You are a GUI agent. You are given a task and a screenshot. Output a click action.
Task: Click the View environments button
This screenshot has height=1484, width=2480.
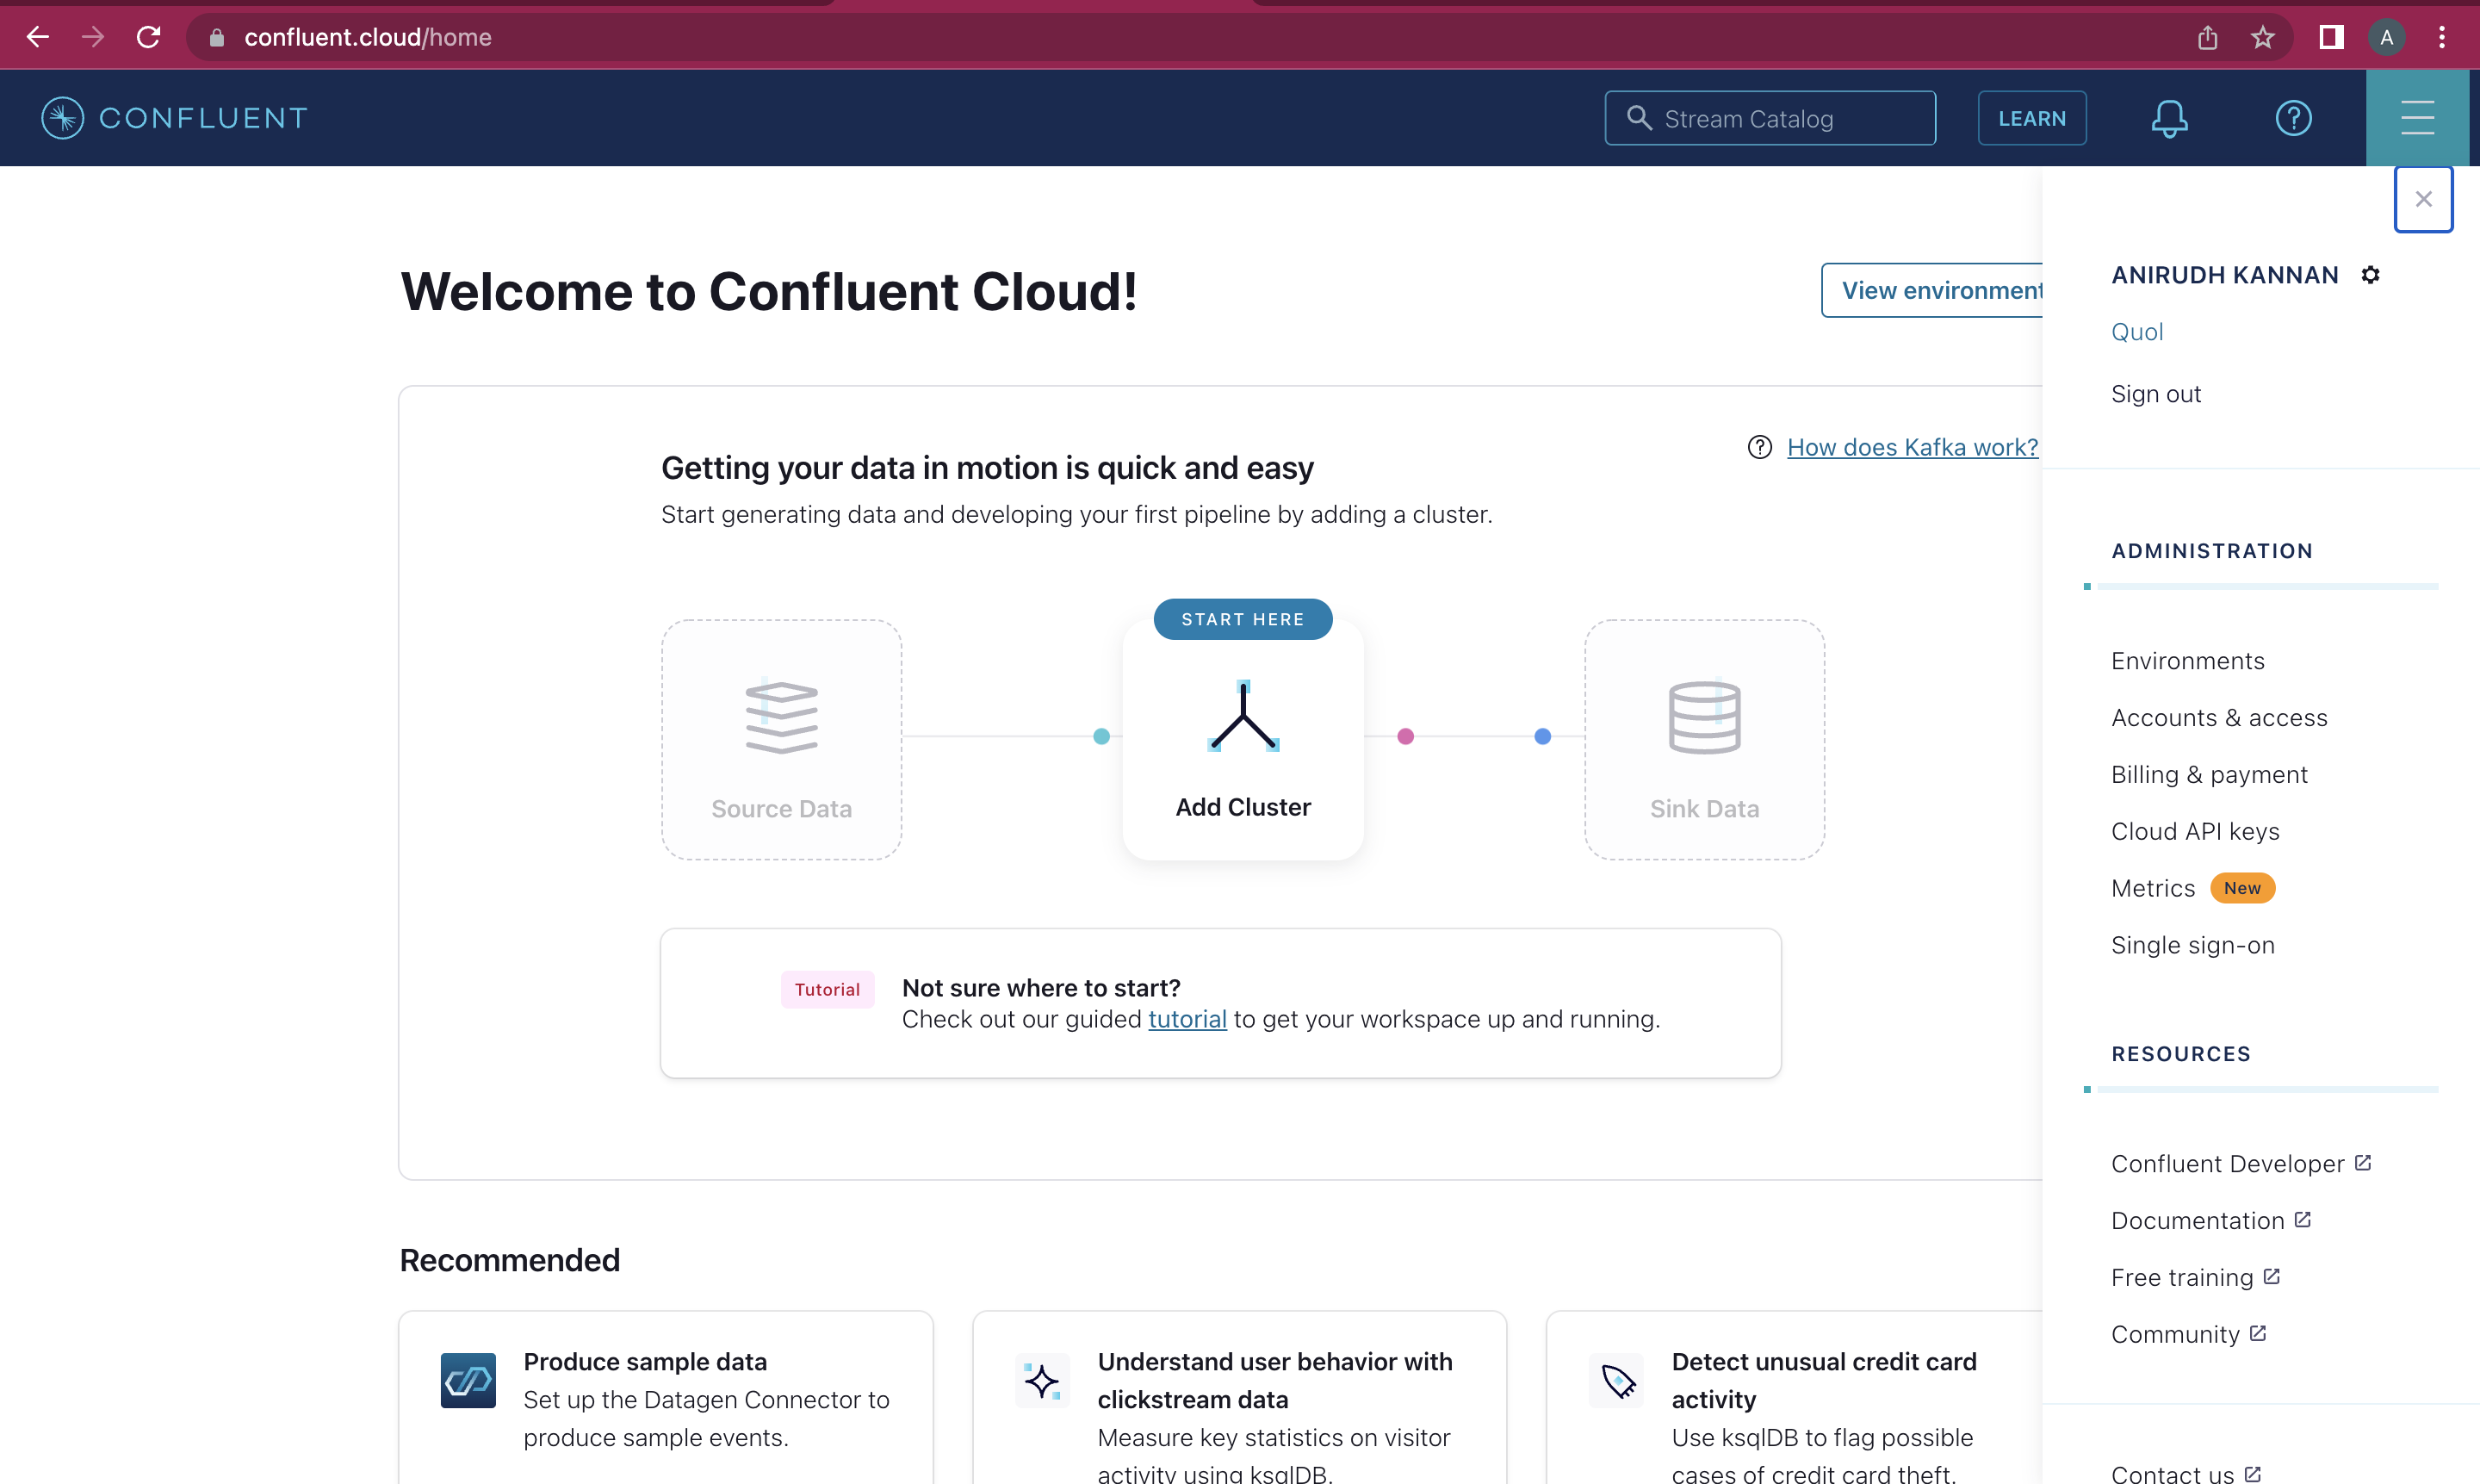(x=1933, y=291)
